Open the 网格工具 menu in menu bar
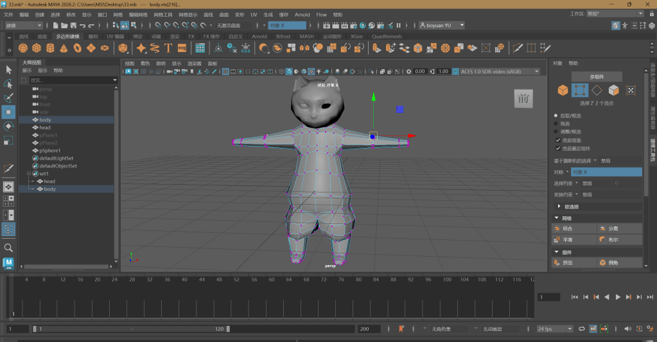Screen dimensions: 657x342 click(x=163, y=14)
